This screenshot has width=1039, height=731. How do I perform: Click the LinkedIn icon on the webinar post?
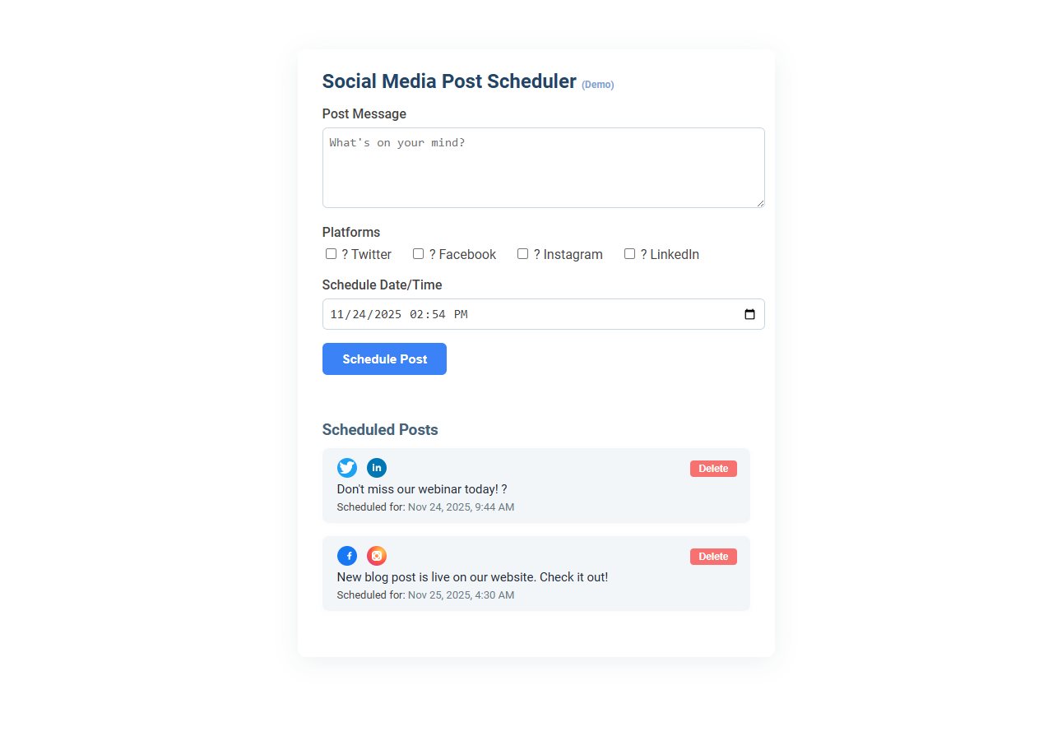tap(377, 468)
